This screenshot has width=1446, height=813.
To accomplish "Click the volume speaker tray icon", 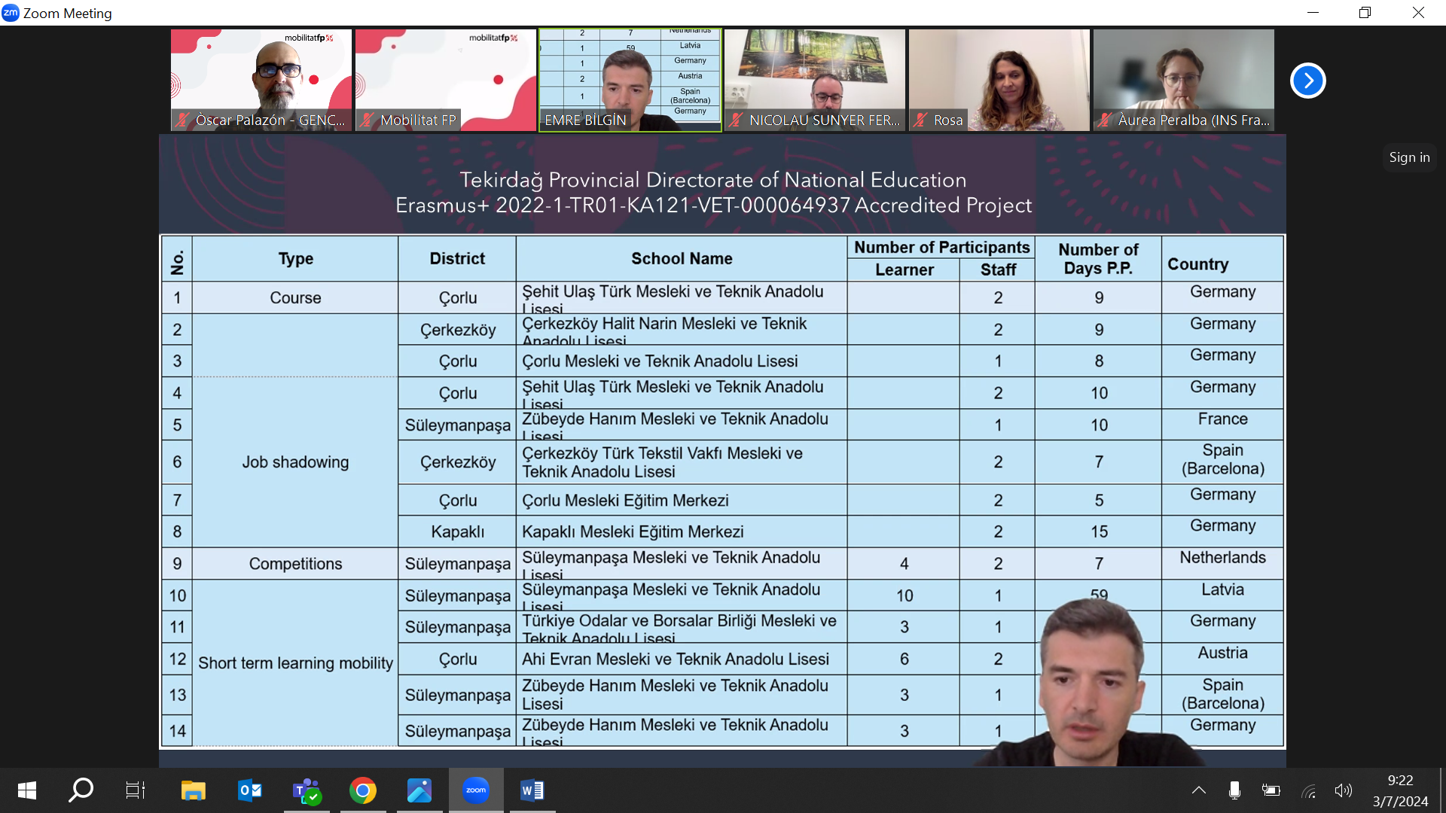I will (x=1343, y=790).
